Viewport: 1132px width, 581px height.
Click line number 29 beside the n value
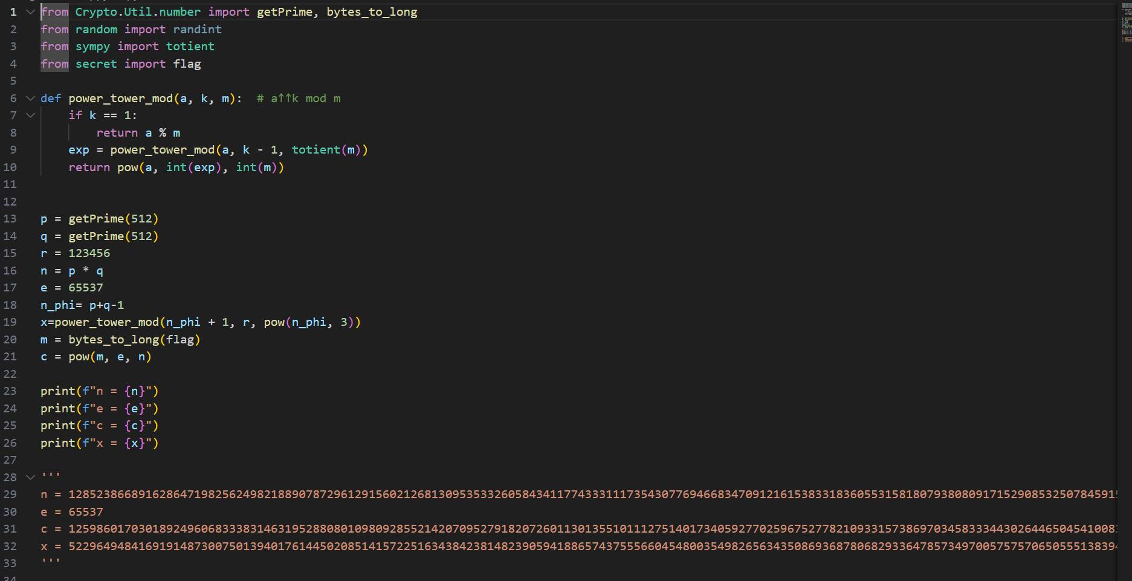tap(10, 495)
